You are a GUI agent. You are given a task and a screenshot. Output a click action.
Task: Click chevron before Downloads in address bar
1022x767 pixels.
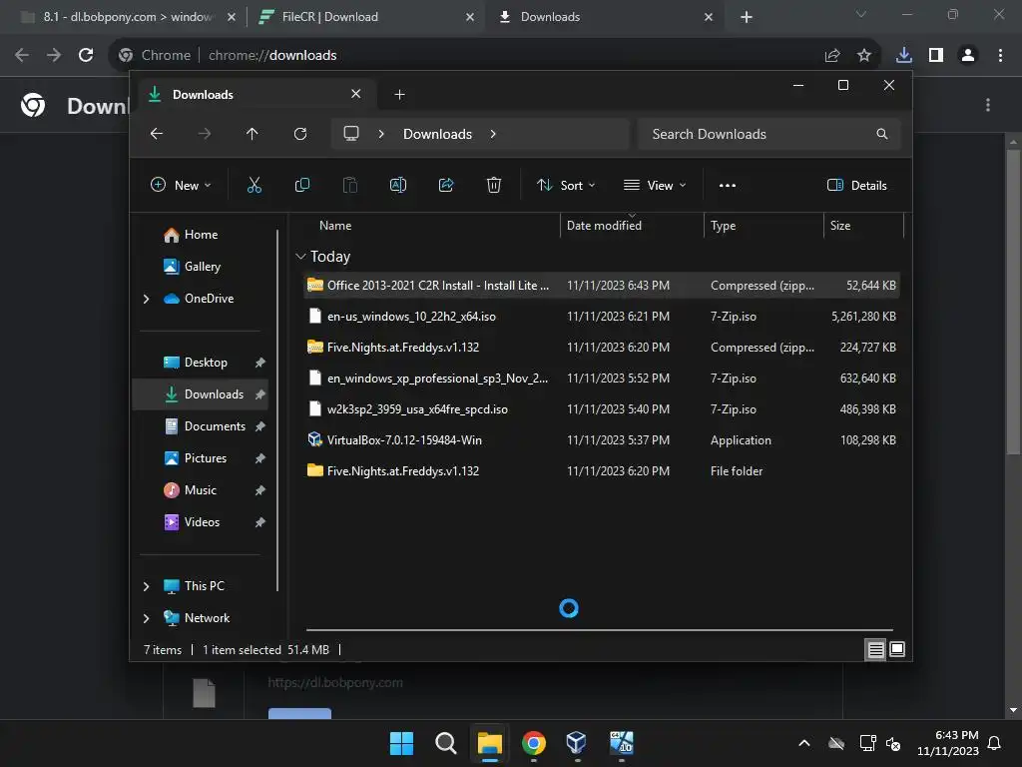pyautogui.click(x=381, y=134)
